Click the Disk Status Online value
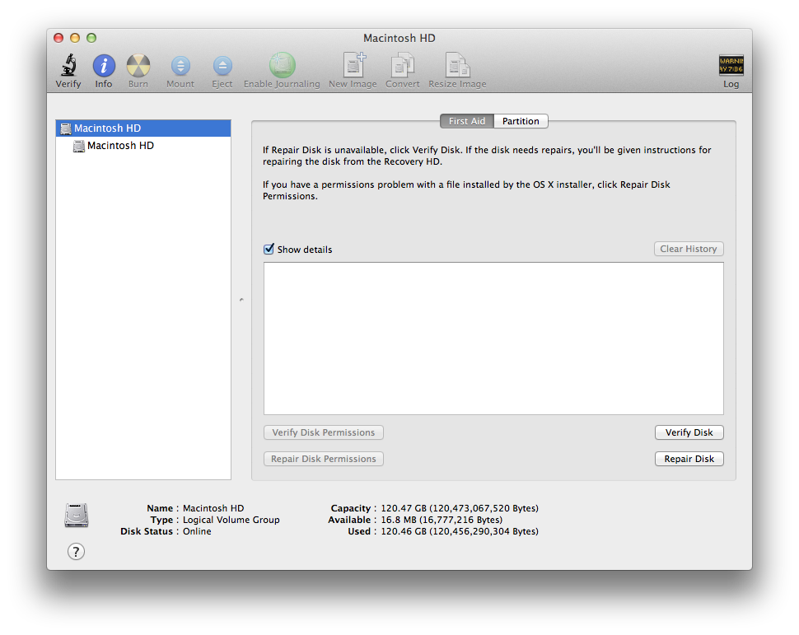This screenshot has height=635, width=799. 197,531
